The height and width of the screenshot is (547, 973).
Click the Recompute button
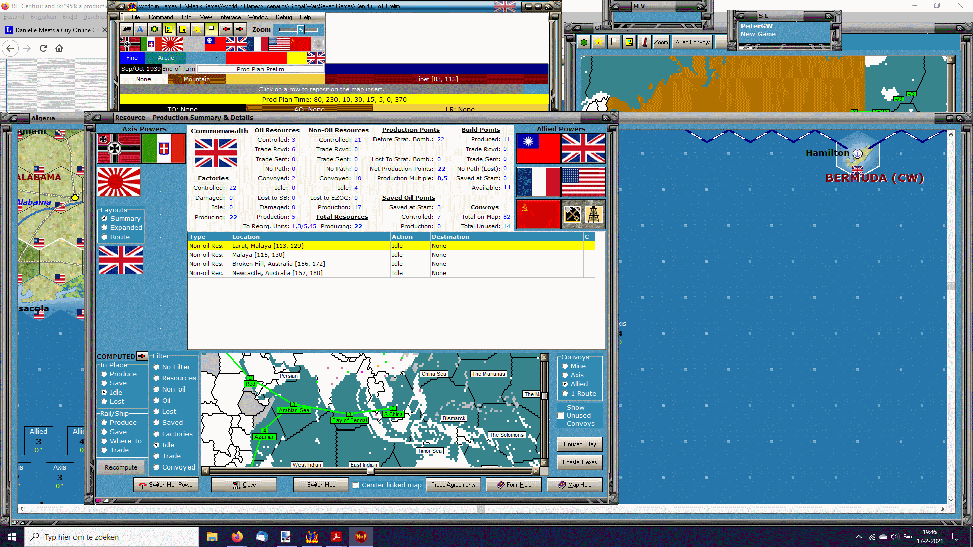coord(121,467)
